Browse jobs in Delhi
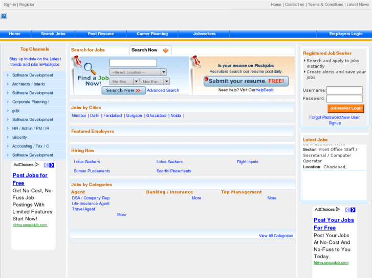372x278 pixels. pyautogui.click(x=95, y=115)
